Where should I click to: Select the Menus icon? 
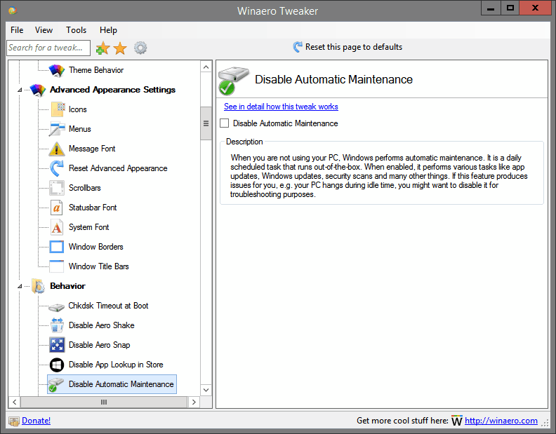pyautogui.click(x=57, y=129)
